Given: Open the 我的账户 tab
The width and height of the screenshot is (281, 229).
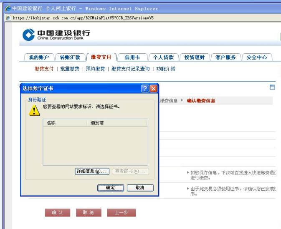Looking at the screenshot, I should [x=39, y=57].
